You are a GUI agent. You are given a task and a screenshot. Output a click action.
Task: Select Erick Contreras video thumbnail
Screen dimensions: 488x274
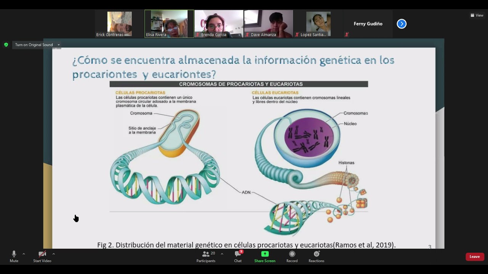coord(119,24)
